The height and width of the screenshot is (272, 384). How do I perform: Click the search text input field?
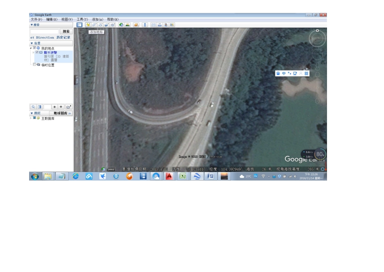(x=44, y=32)
